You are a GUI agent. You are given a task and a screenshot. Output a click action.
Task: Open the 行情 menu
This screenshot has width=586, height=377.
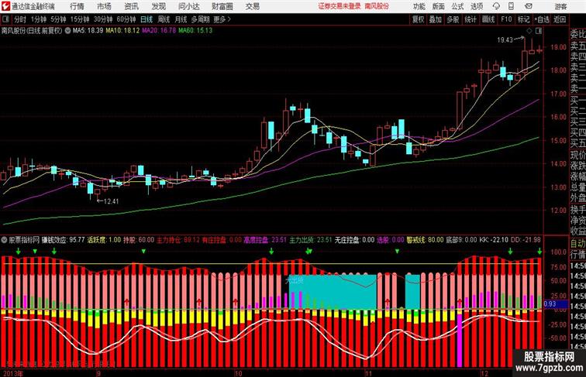pos(77,6)
